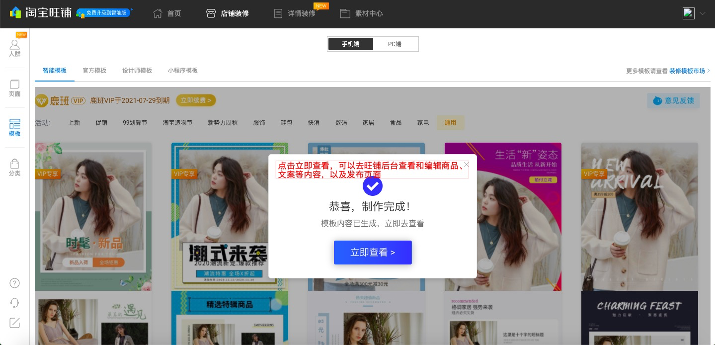Open the 精选特辑商品 template section

[230, 318]
